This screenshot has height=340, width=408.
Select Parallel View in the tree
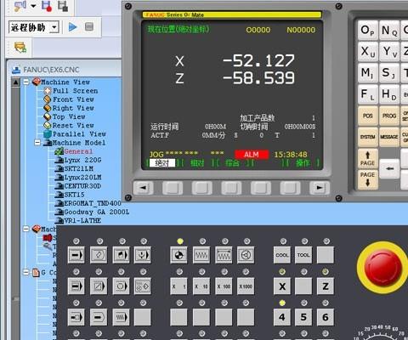(x=79, y=134)
